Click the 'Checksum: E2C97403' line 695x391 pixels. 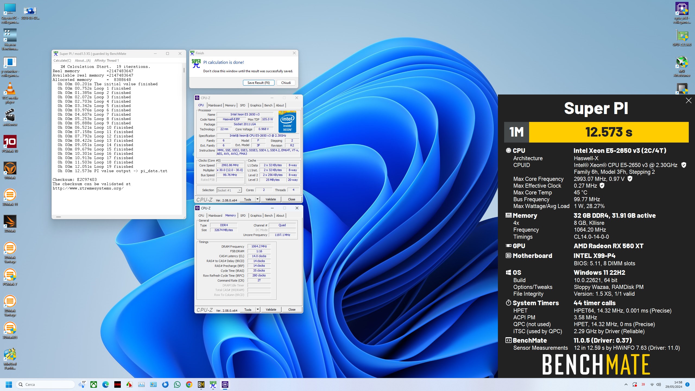point(75,179)
